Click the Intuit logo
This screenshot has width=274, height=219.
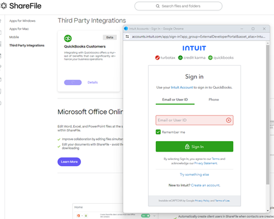click(x=194, y=48)
